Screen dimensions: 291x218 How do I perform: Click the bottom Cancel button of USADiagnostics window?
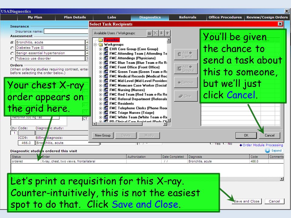click(x=274, y=201)
